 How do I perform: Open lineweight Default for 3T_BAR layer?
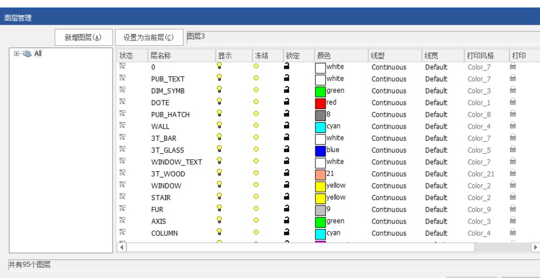tap(436, 138)
